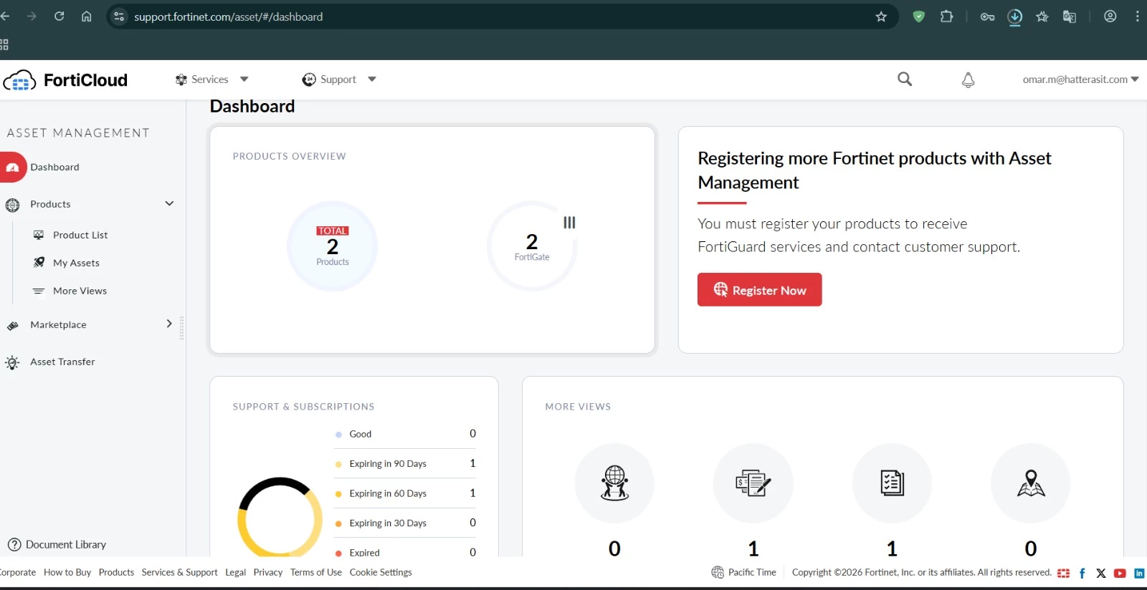
Task: Click the browser bookmarks star icon next to downloads
Action: click(x=1042, y=16)
